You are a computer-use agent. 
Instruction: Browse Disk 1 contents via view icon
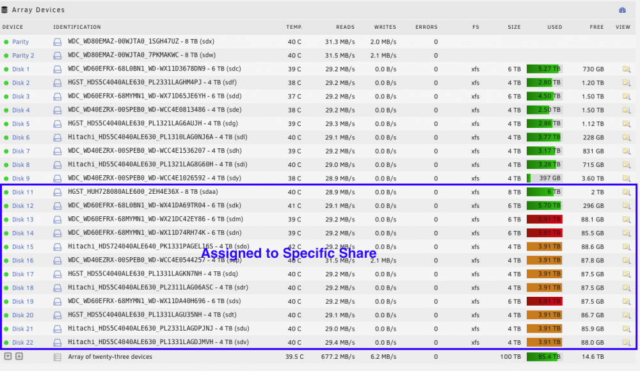(x=626, y=69)
